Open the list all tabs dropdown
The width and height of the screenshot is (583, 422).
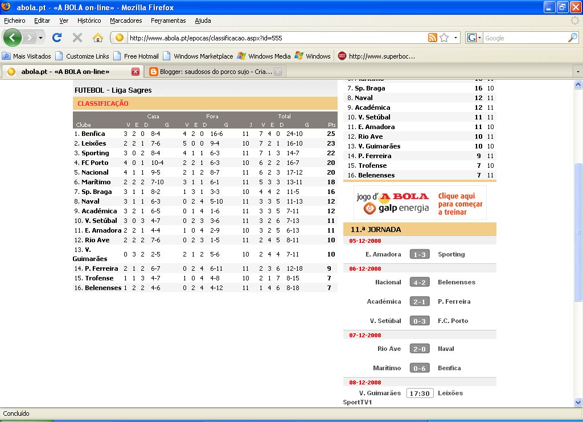(x=578, y=71)
